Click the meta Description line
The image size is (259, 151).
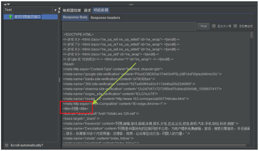coord(156,131)
